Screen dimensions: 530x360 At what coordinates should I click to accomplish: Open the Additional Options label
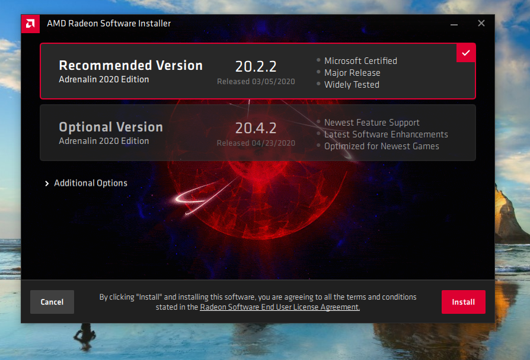(x=91, y=184)
